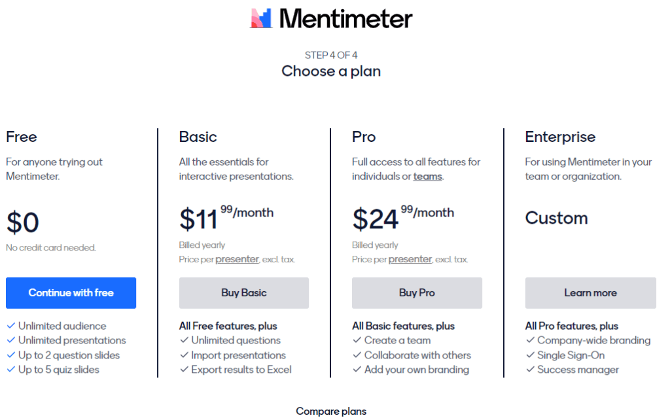Open presenter link under Pro price
This screenshot has height=420, width=670.
coord(410,259)
